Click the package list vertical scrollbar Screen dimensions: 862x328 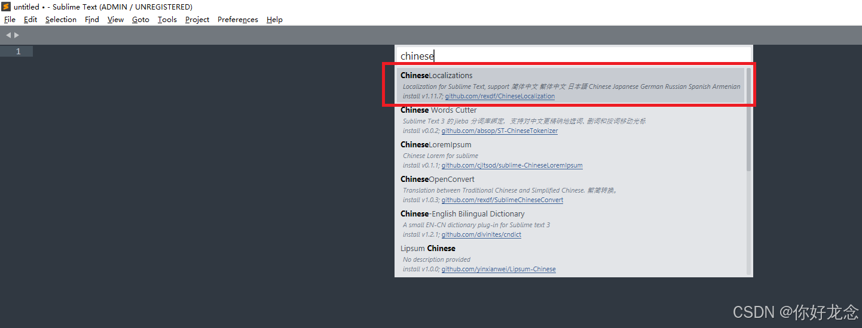[748, 119]
